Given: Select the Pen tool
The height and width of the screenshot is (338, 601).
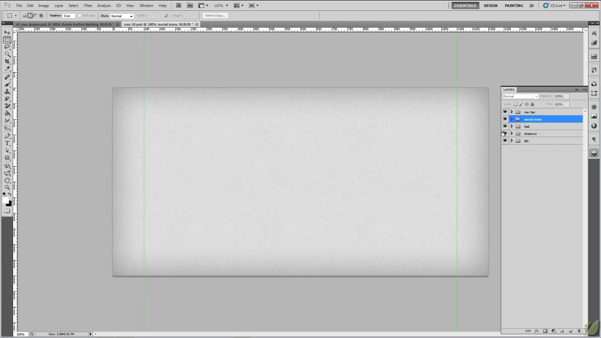Looking at the screenshot, I should tap(8, 136).
